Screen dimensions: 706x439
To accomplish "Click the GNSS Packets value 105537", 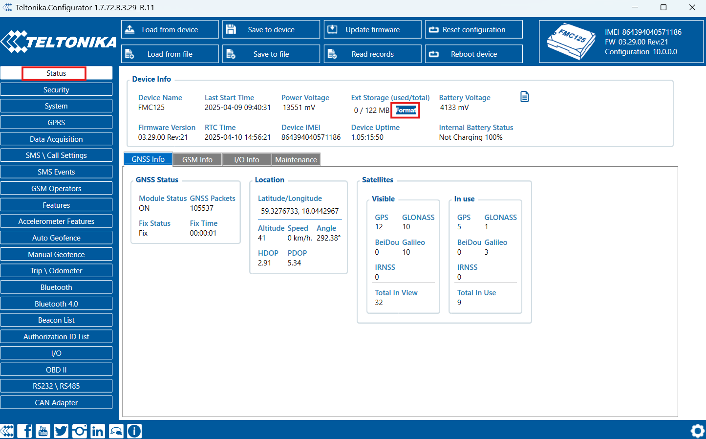I will [201, 208].
